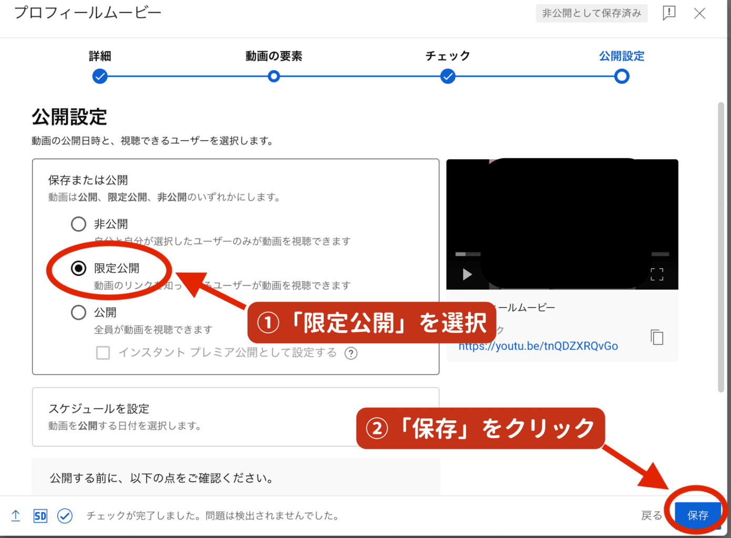Screen dimensions: 731x538
Task: Click the send feedback icon
Action: coord(669,13)
